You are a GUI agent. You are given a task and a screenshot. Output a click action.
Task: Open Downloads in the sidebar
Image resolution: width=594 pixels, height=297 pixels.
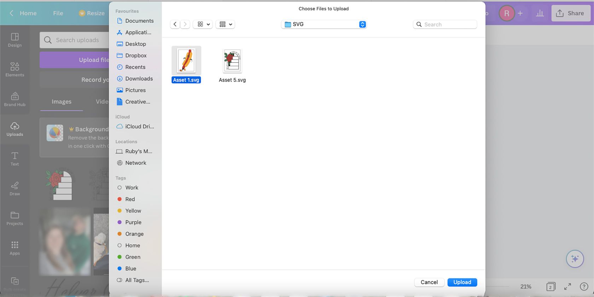[x=135, y=78]
